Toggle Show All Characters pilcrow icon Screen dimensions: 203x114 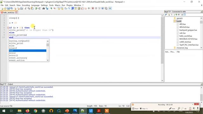(69, 9)
